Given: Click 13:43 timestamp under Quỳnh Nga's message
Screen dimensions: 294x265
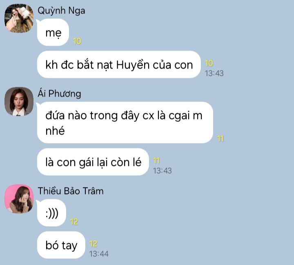Looking at the screenshot, I should click(x=214, y=73).
